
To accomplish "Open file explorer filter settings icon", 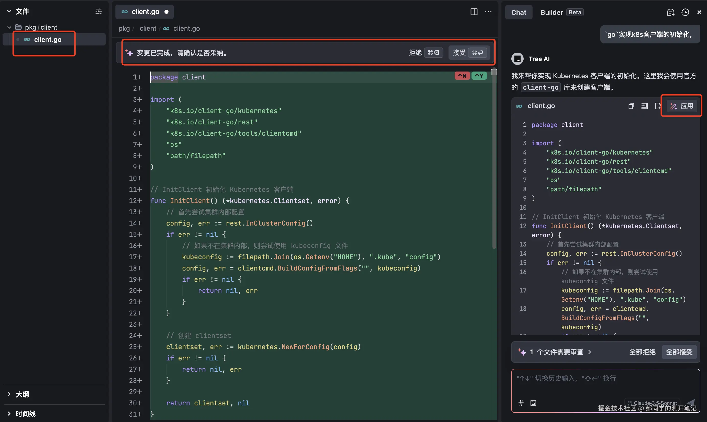I will [98, 11].
